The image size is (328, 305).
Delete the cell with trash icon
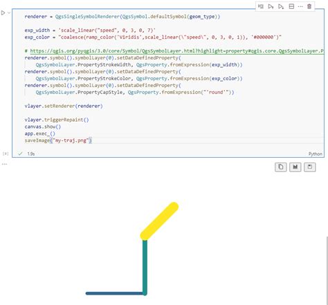(309, 6)
